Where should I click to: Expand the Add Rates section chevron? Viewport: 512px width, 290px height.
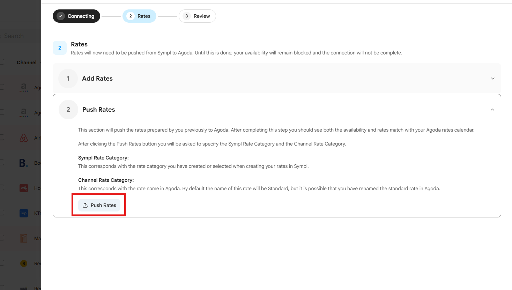click(493, 79)
